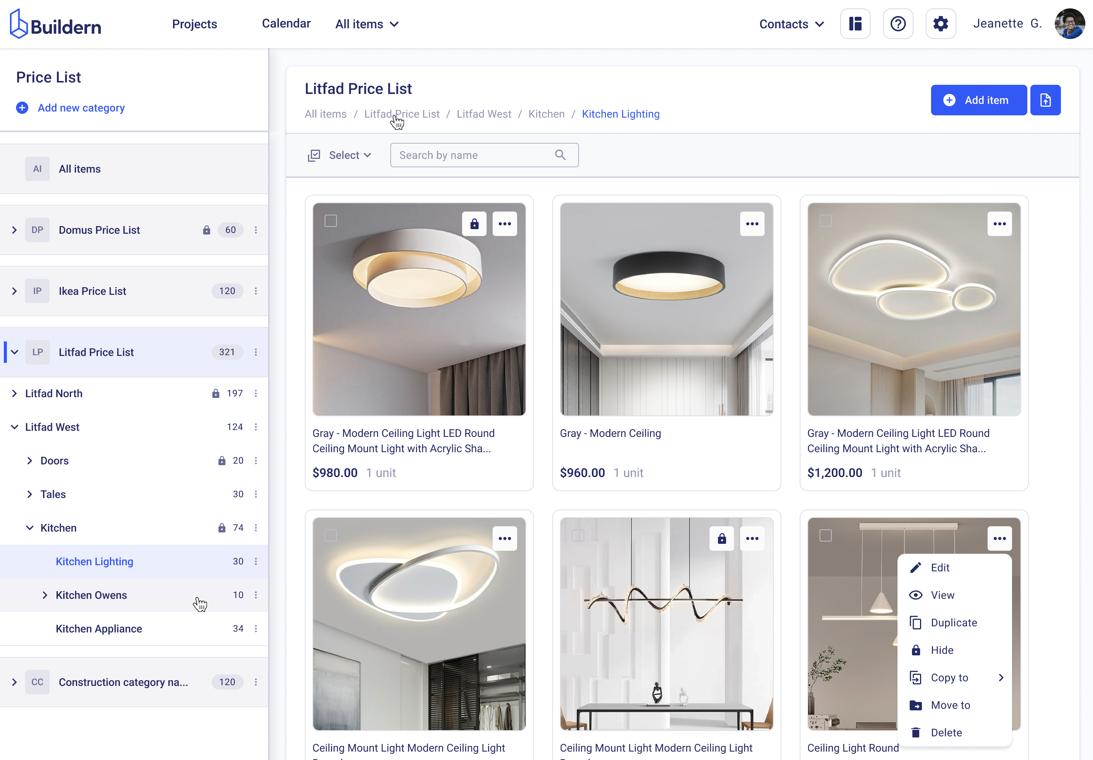Click the Buildern logo
The image size is (1093, 760).
[x=55, y=24]
